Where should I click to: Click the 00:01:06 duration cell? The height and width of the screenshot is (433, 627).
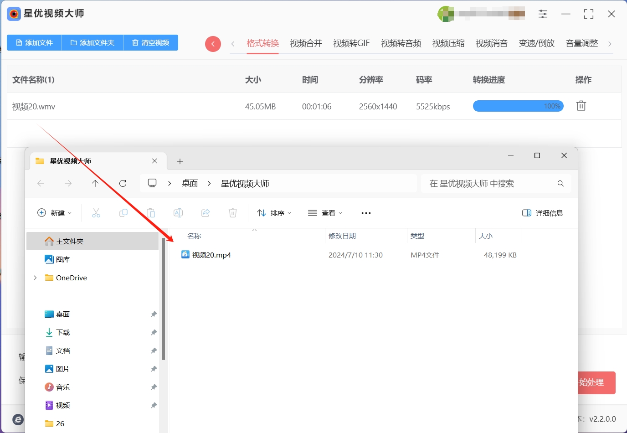click(x=317, y=107)
